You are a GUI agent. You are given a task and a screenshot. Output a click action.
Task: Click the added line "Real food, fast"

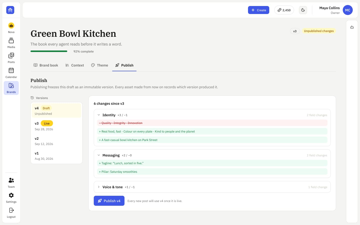212,131
